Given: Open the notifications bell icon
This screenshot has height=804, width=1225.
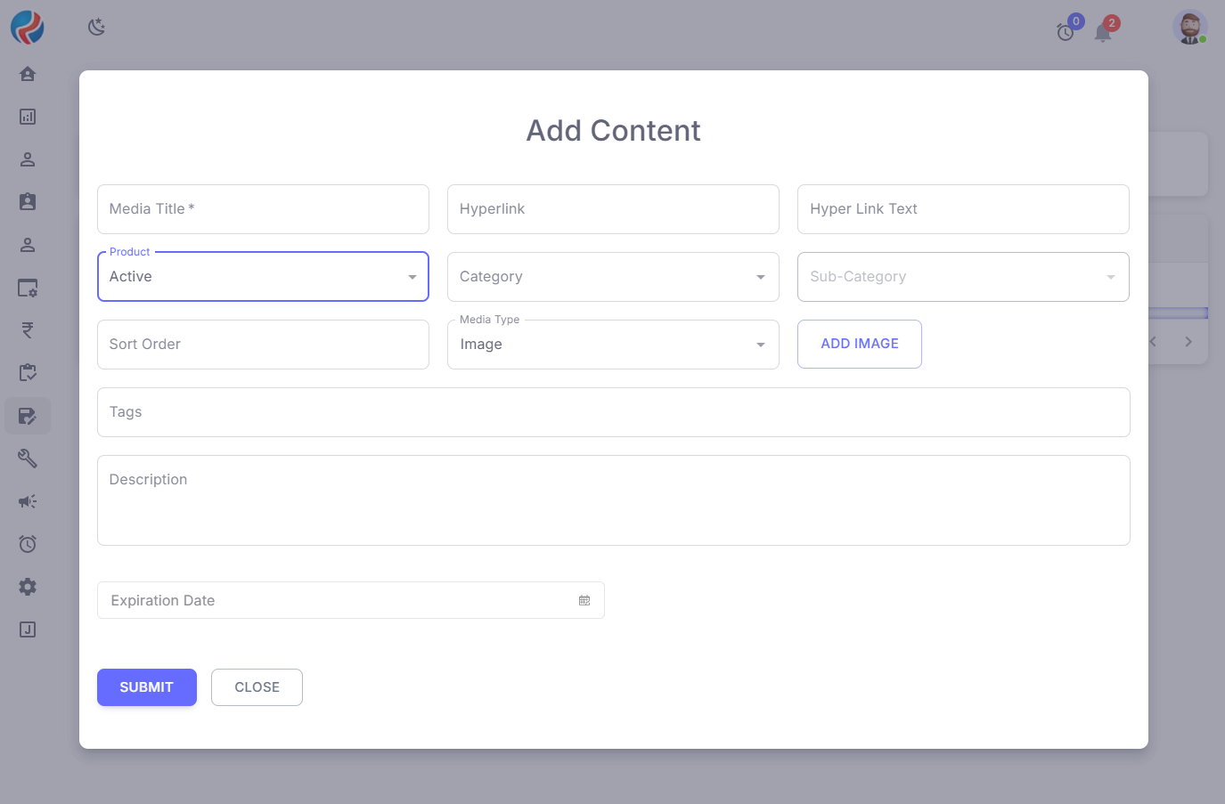Looking at the screenshot, I should [x=1103, y=33].
